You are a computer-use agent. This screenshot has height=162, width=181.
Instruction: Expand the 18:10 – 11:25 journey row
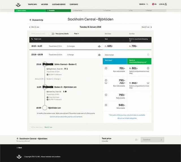pyautogui.click(x=66, y=46)
